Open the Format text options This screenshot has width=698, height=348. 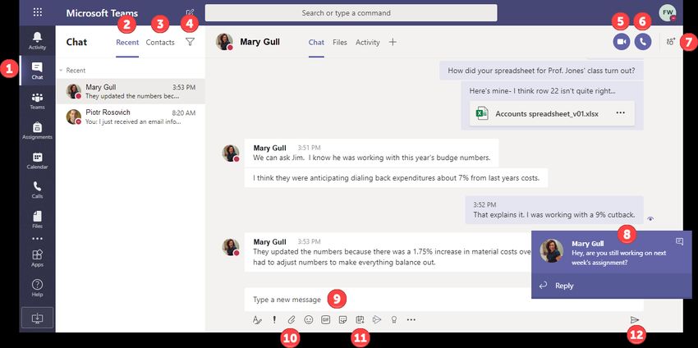tap(257, 319)
